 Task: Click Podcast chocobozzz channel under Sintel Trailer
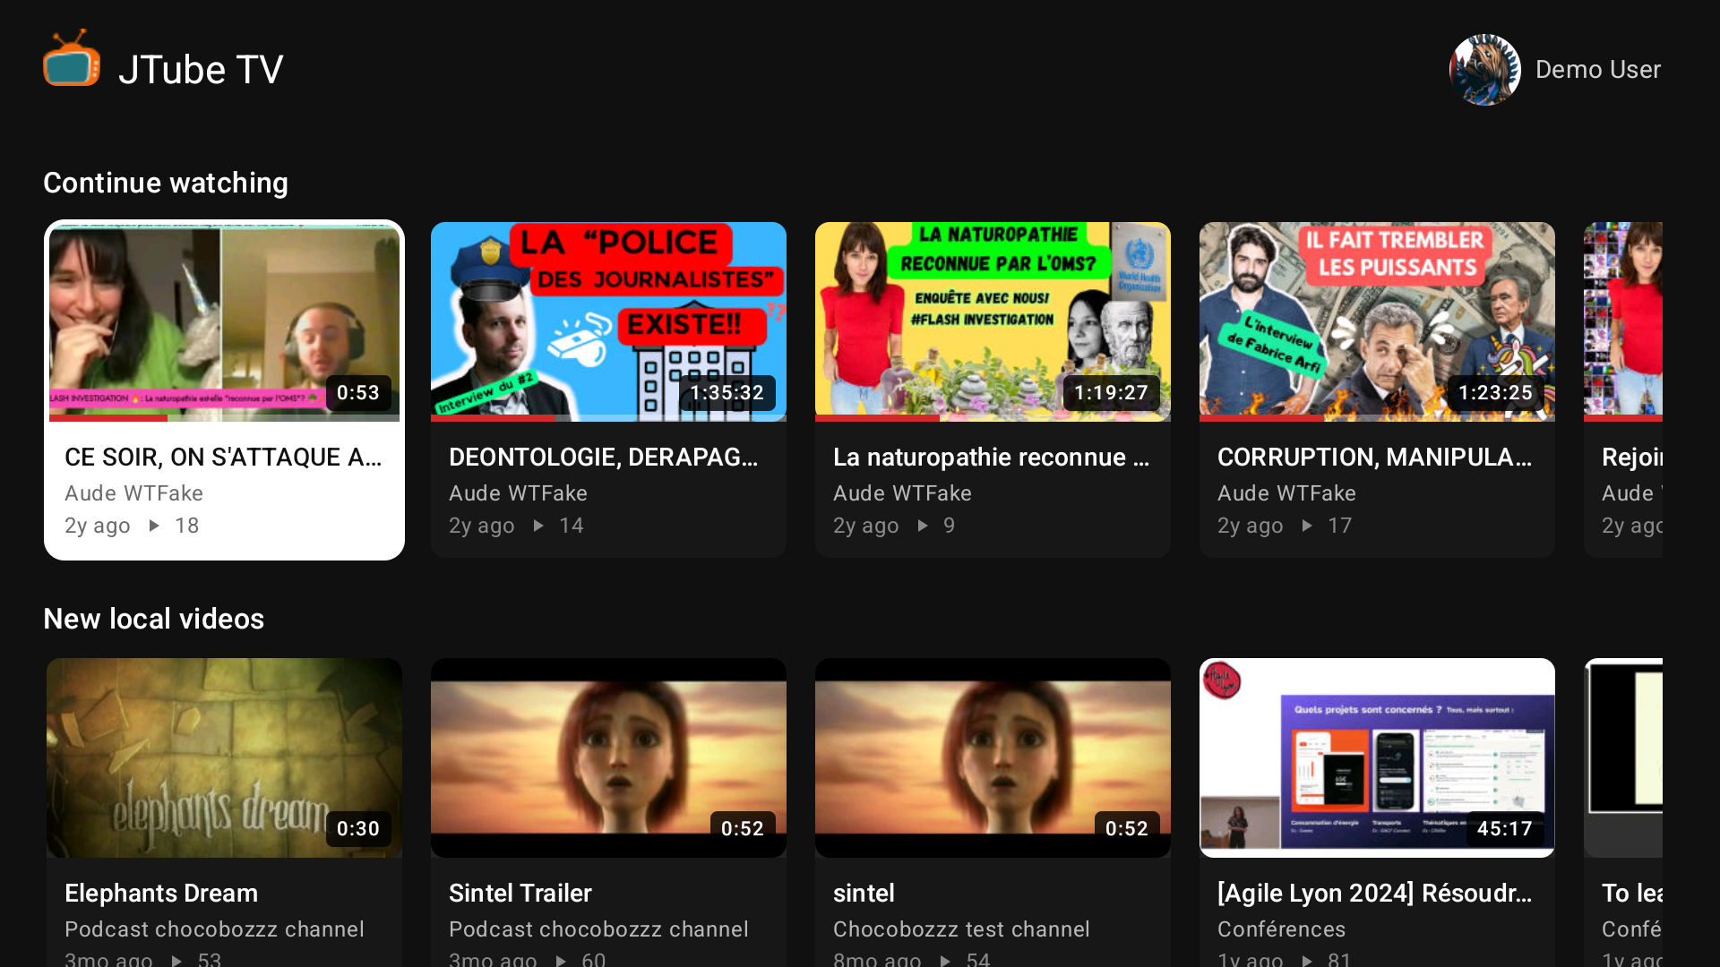coord(598,929)
